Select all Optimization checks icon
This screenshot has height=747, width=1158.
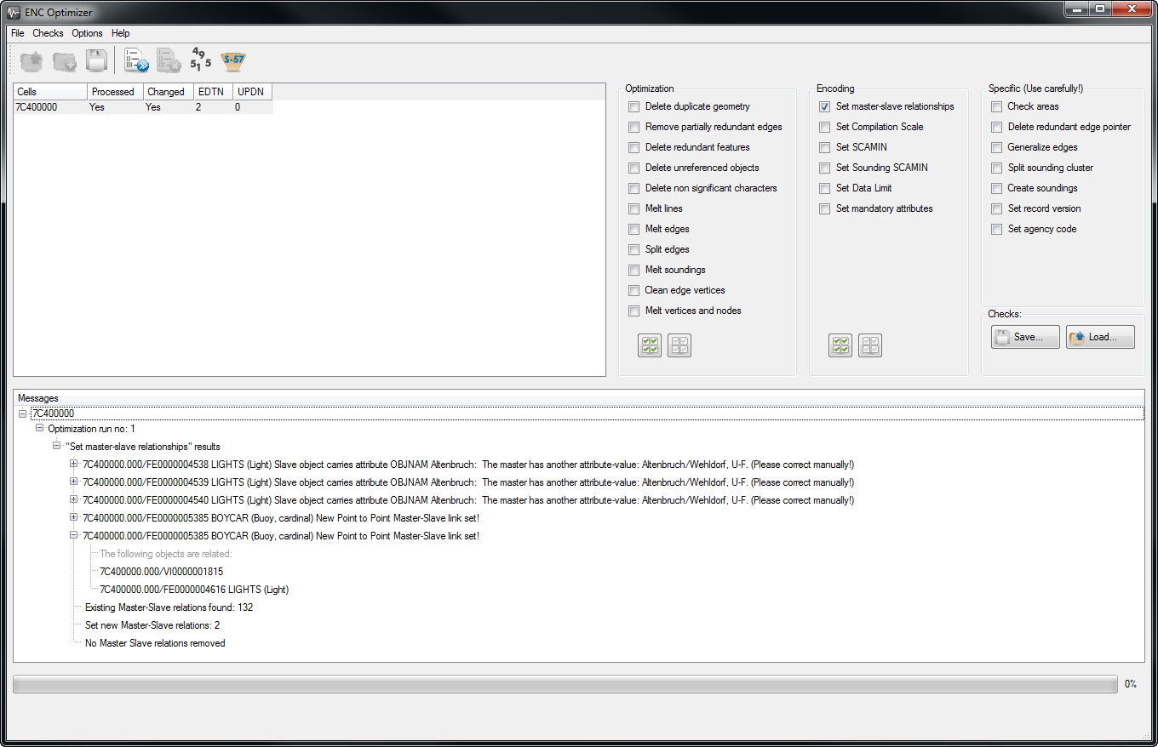[x=650, y=345]
